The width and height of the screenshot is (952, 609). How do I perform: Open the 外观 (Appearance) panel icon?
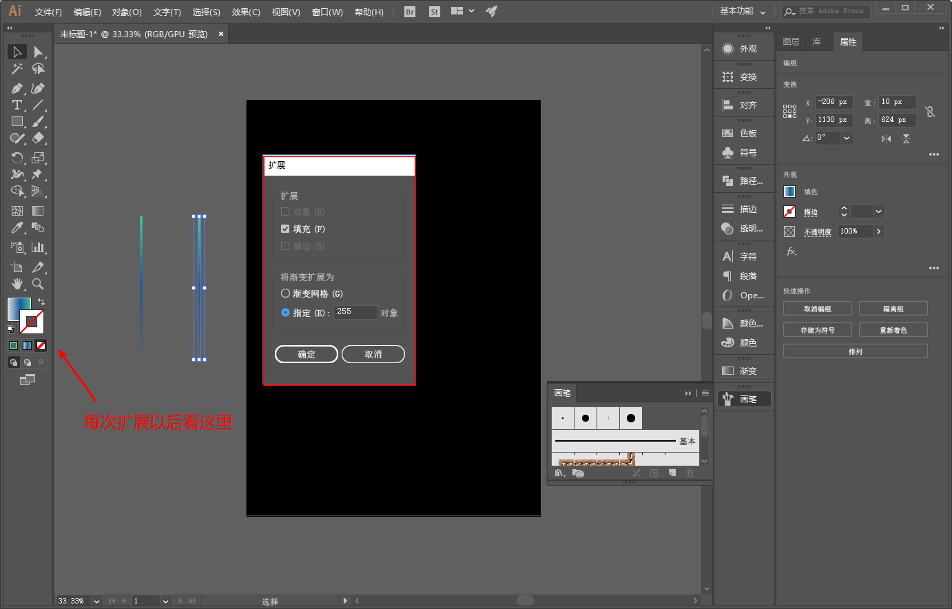[x=727, y=48]
